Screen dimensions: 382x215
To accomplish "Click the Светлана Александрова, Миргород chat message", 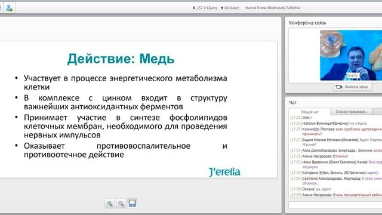I will coord(336,180).
